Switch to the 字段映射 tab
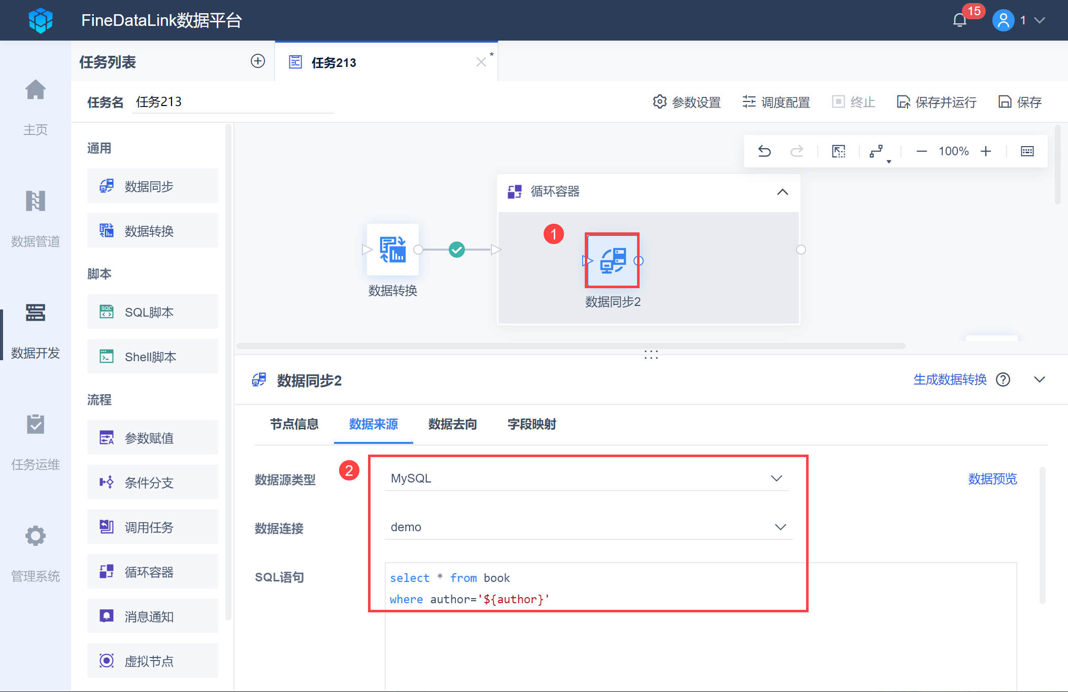The height and width of the screenshot is (692, 1068). pos(531,424)
